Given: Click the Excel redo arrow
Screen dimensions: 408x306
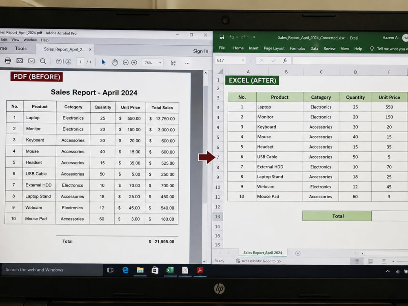Looking at the screenshot, I should coord(243,37).
